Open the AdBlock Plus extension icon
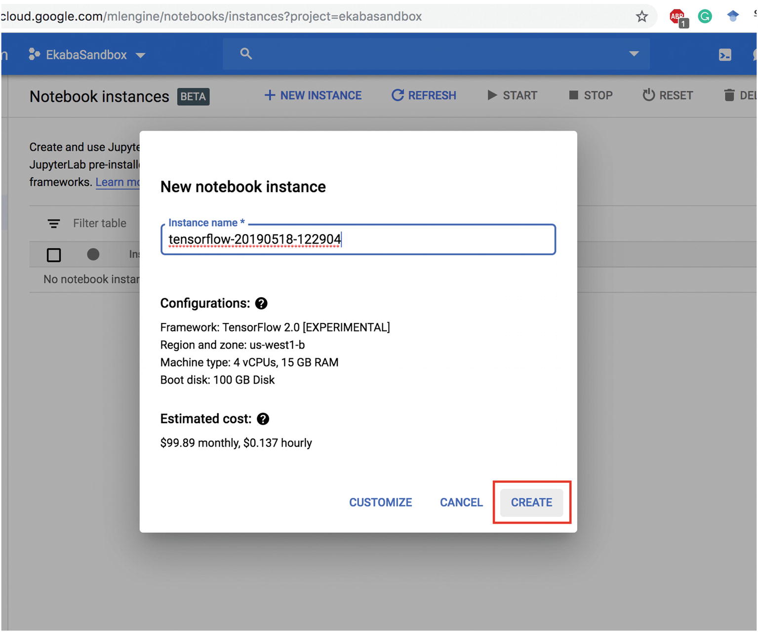758x632 pixels. (678, 17)
